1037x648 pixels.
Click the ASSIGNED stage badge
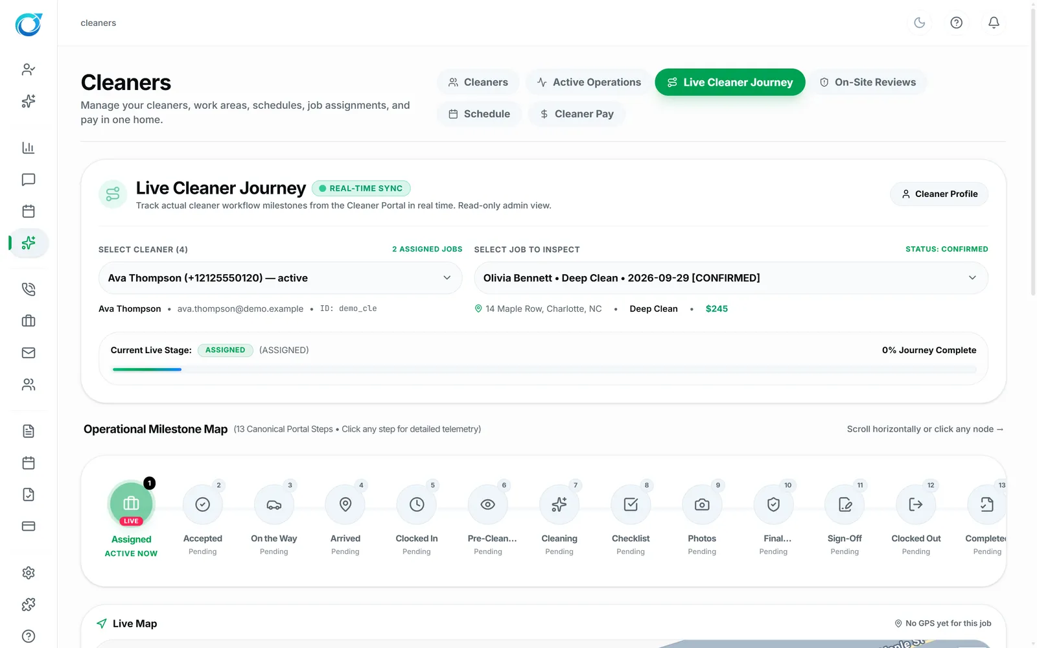(x=225, y=350)
